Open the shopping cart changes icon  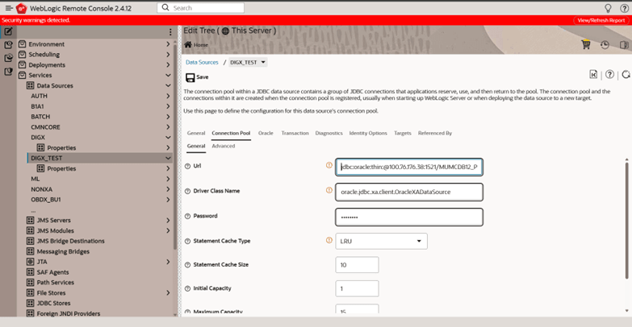[586, 44]
